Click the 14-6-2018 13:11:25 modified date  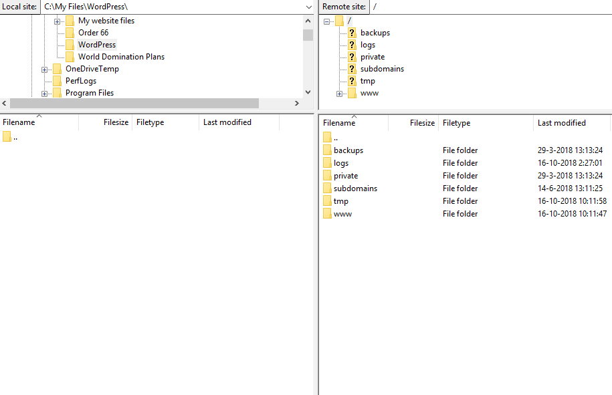coord(571,188)
